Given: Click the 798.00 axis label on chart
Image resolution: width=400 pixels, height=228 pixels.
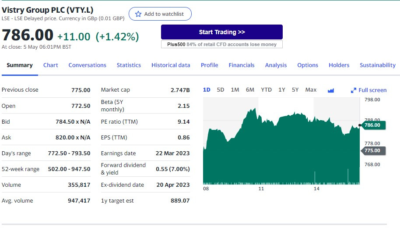Looking at the screenshot, I should tap(372, 100).
